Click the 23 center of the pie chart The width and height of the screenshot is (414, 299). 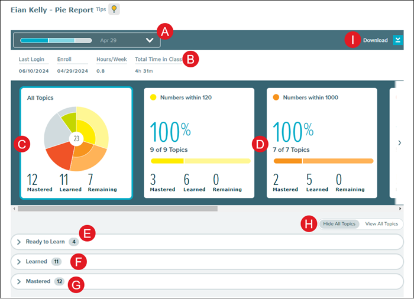click(76, 138)
